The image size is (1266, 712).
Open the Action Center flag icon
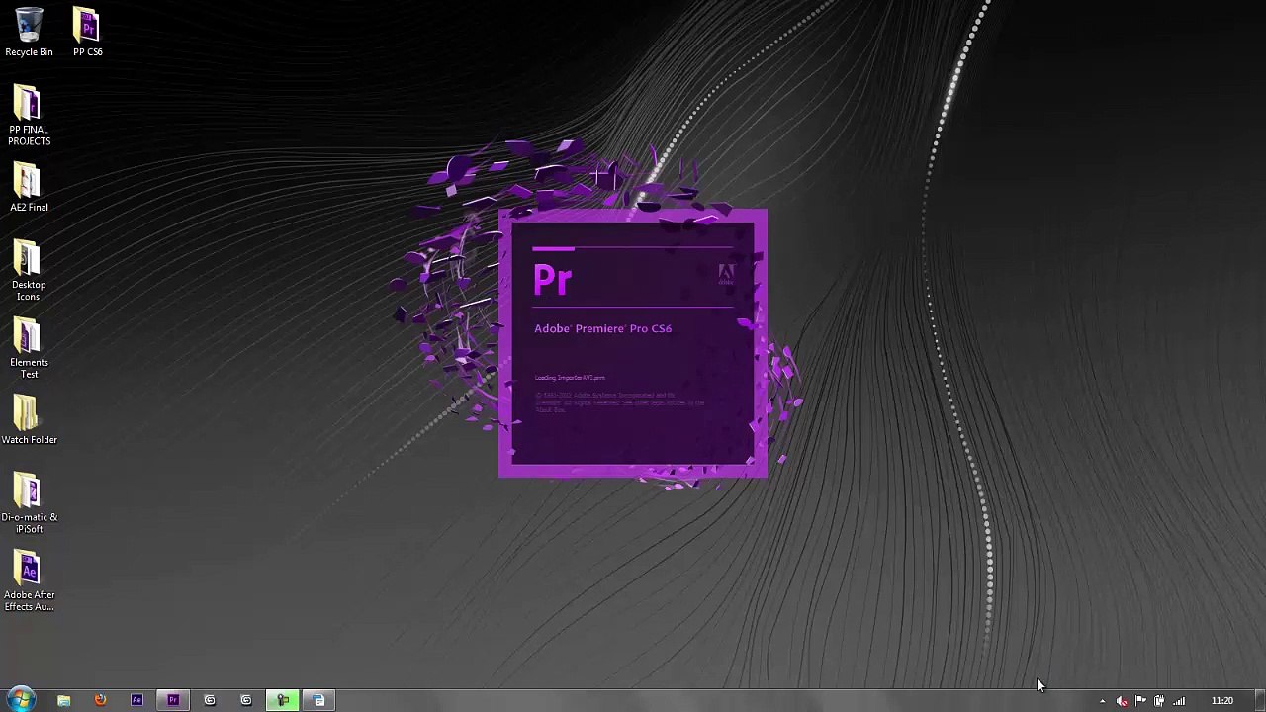[1140, 701]
